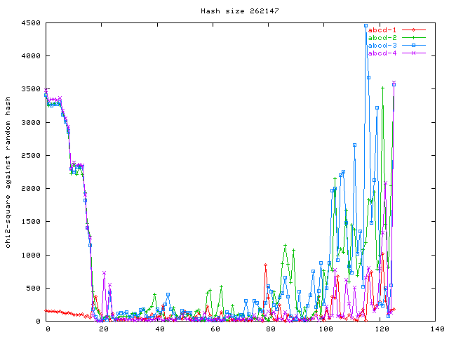
Task: Click the x-axis value 100
Action: tap(326, 329)
